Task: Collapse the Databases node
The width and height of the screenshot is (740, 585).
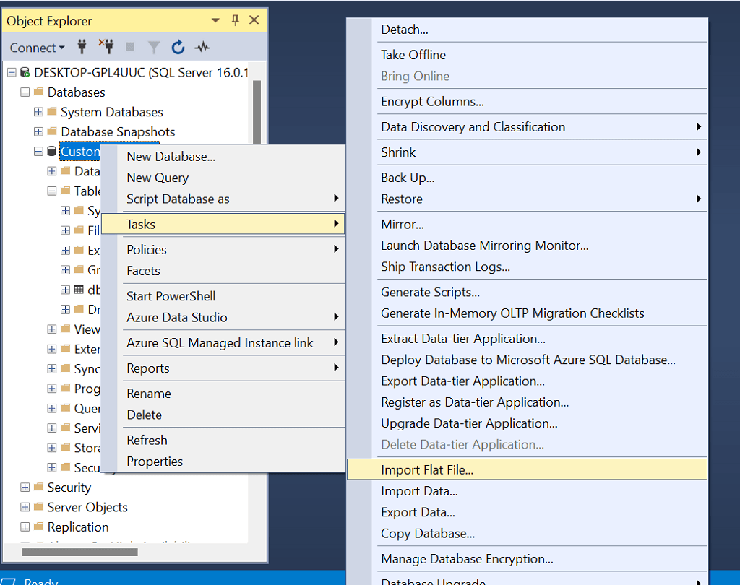Action: tap(25, 92)
